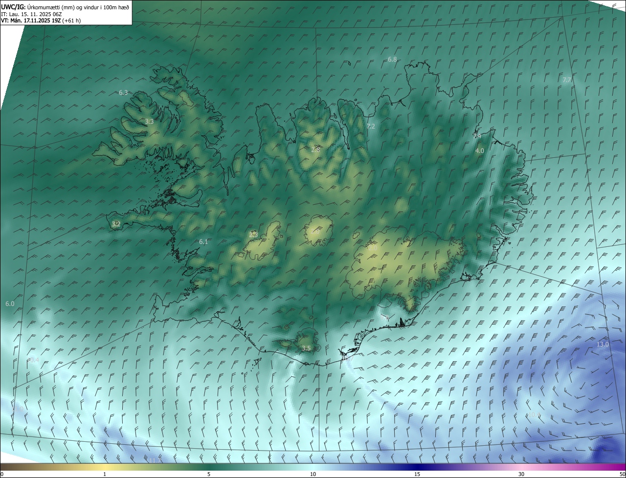This screenshot has height=478, width=626.
Task: Click the colorbar tick label 15
Action: click(417, 474)
